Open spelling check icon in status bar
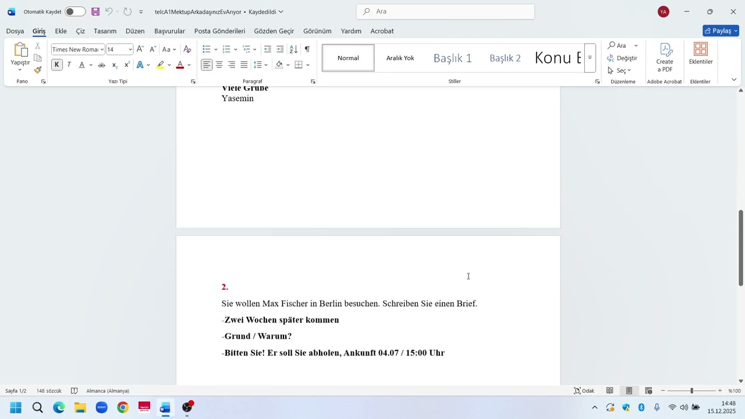This screenshot has width=745, height=419. click(74, 390)
